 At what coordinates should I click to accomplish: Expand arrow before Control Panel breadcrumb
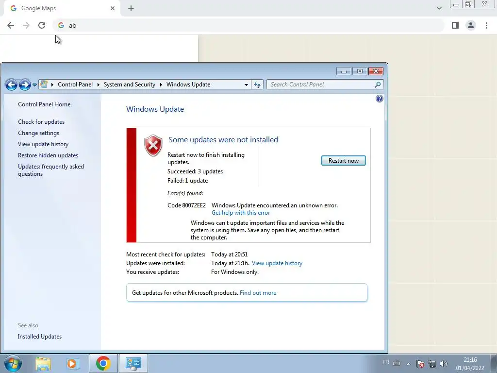52,85
